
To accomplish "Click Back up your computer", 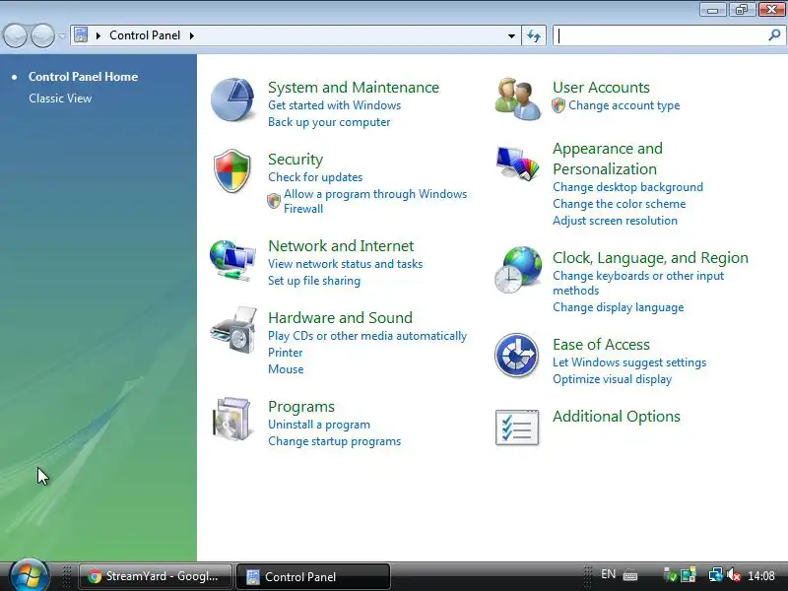I will [329, 122].
